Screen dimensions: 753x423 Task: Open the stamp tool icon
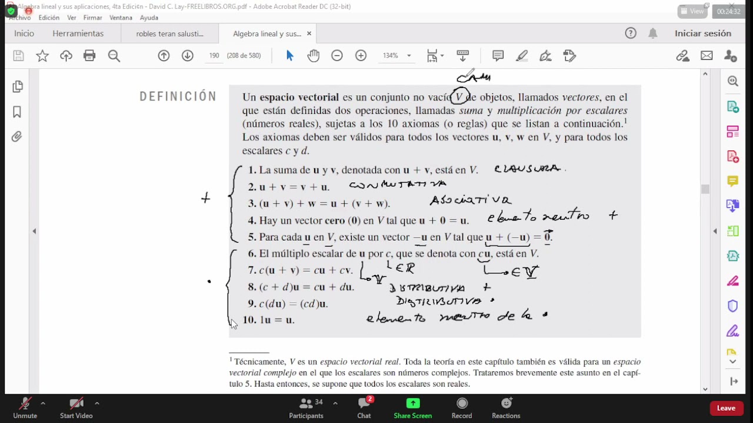pyautogui.click(x=569, y=56)
